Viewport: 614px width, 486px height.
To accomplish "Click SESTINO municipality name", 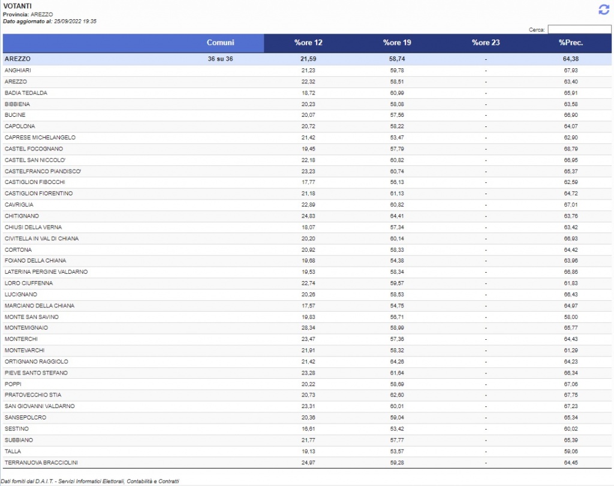I will pos(16,429).
